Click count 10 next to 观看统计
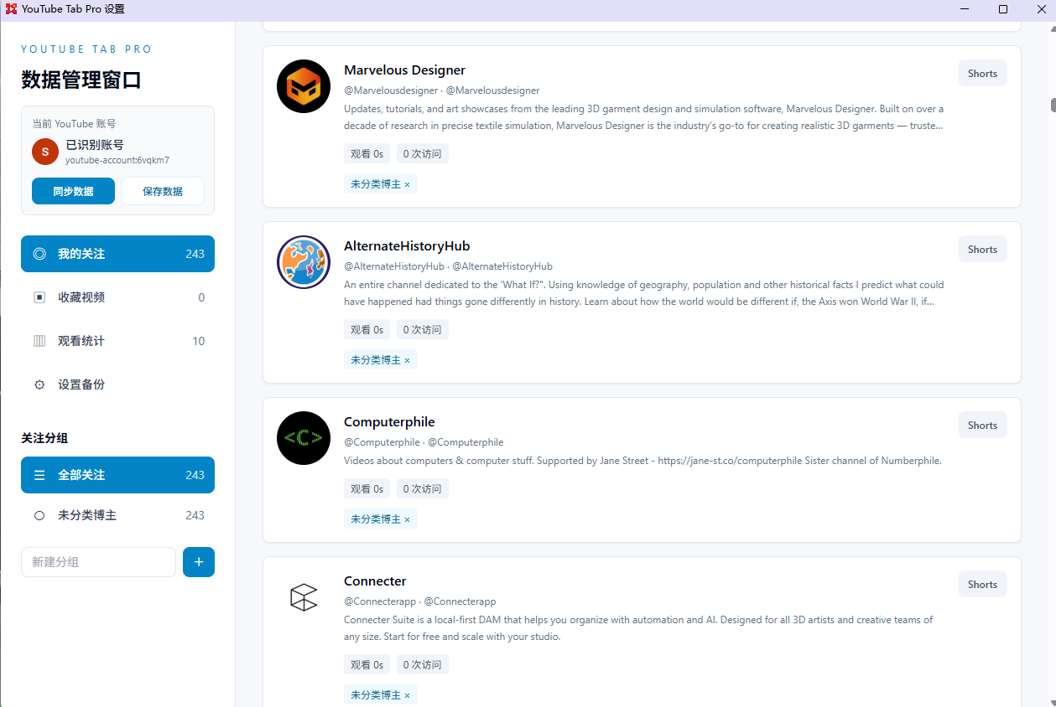This screenshot has width=1056, height=707. coord(199,341)
